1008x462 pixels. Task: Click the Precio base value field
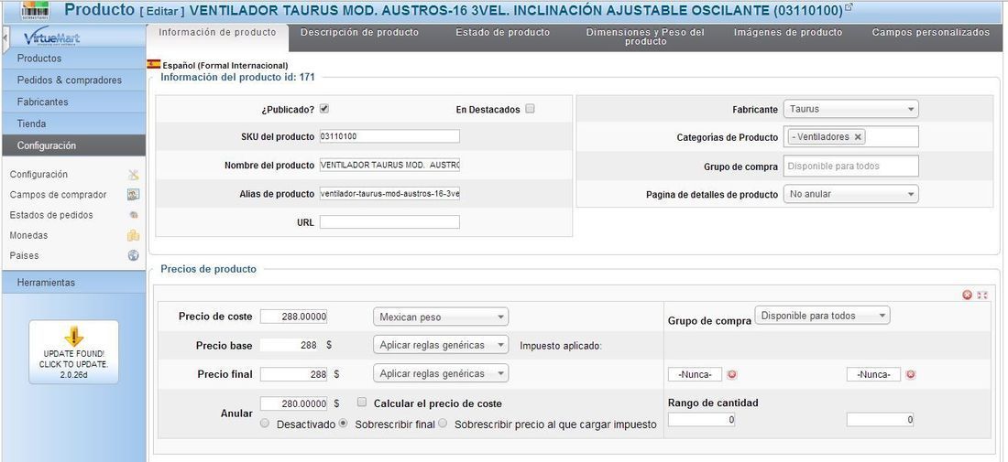coord(290,345)
